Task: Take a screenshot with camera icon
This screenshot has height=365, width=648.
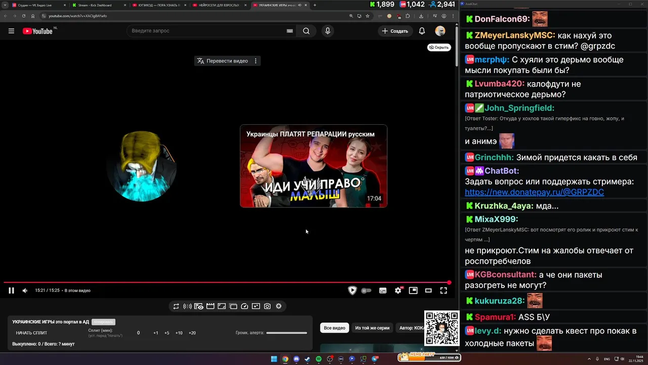Action: click(267, 306)
